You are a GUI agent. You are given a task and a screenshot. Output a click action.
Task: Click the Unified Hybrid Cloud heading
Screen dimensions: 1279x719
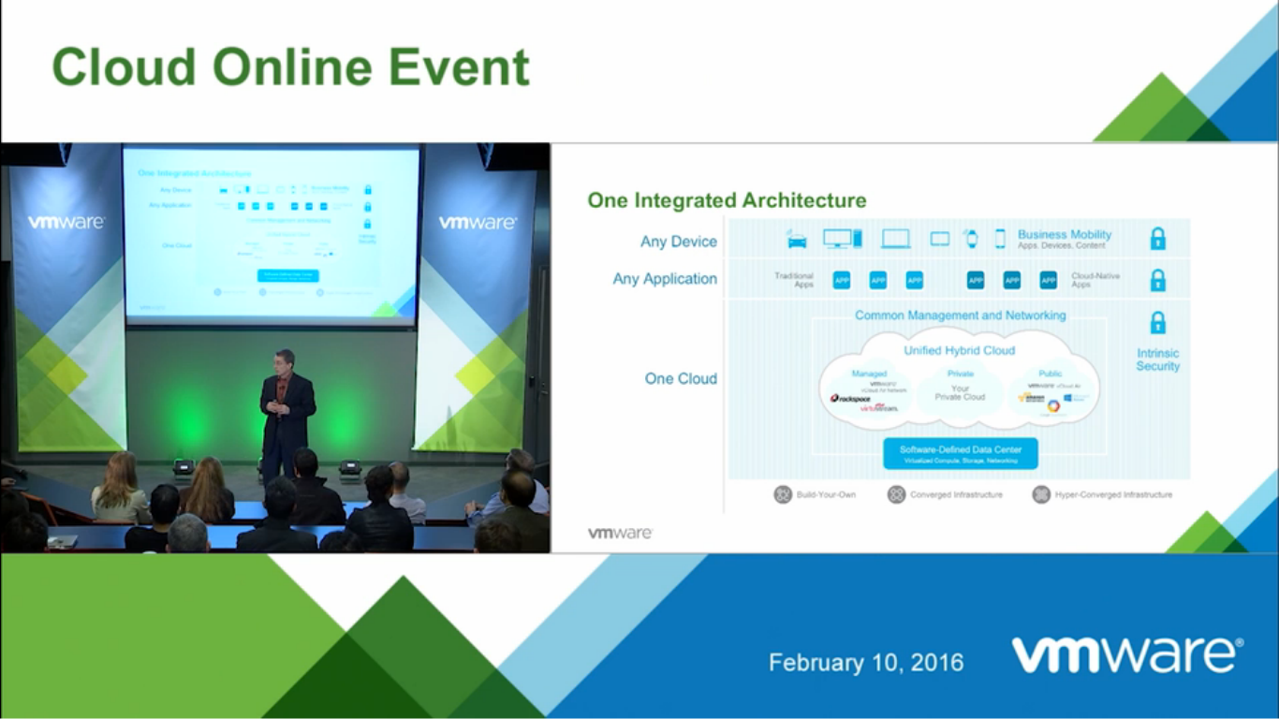click(959, 350)
